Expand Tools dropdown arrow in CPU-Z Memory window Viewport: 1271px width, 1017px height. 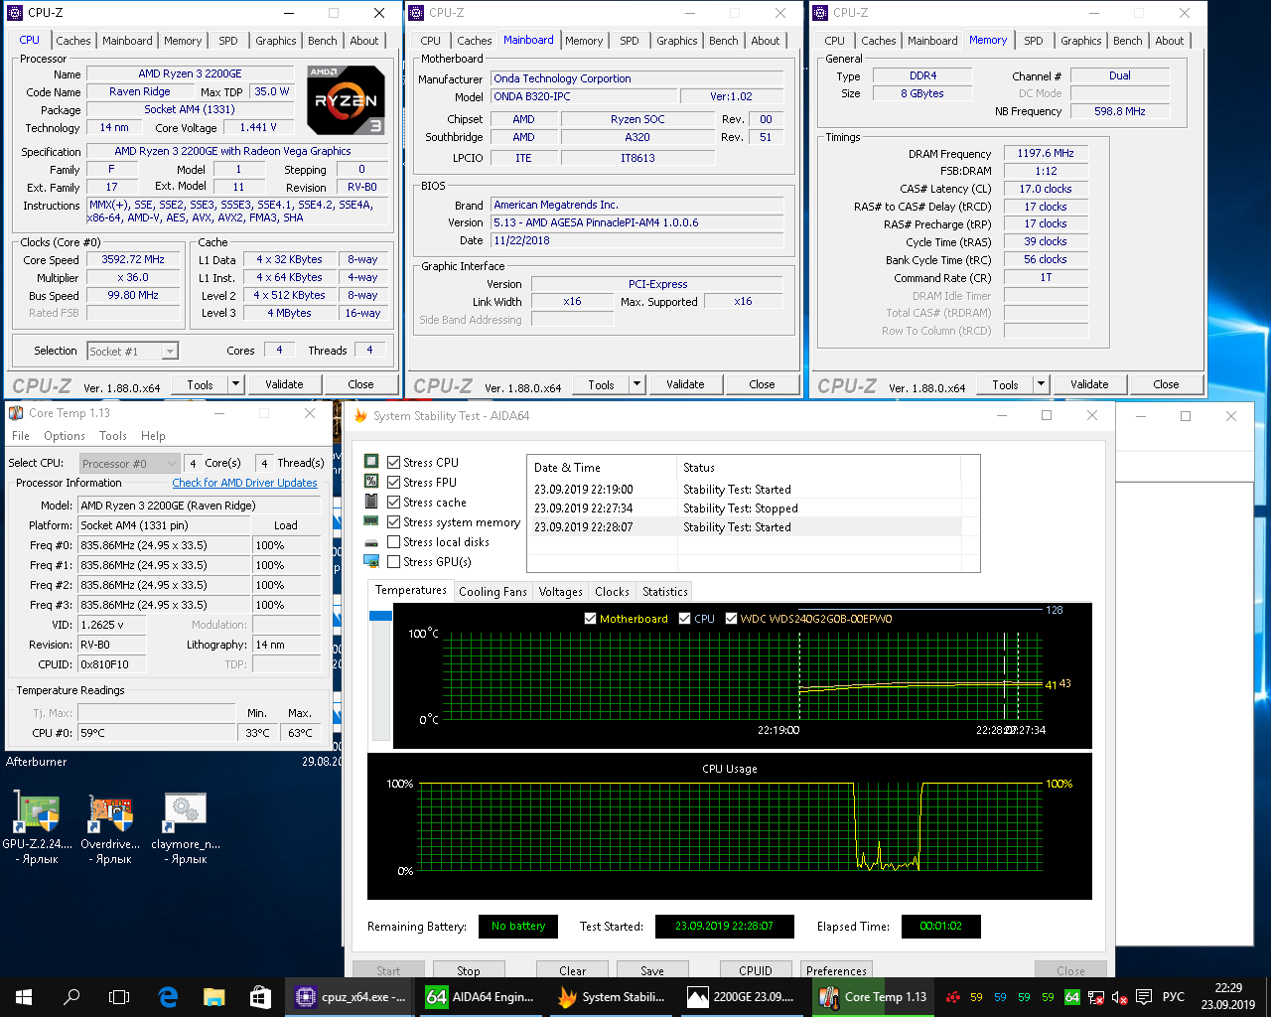[x=1042, y=384]
